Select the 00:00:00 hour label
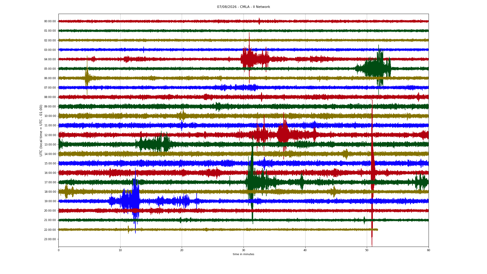The width and height of the screenshot is (487, 274). pyautogui.click(x=50, y=21)
